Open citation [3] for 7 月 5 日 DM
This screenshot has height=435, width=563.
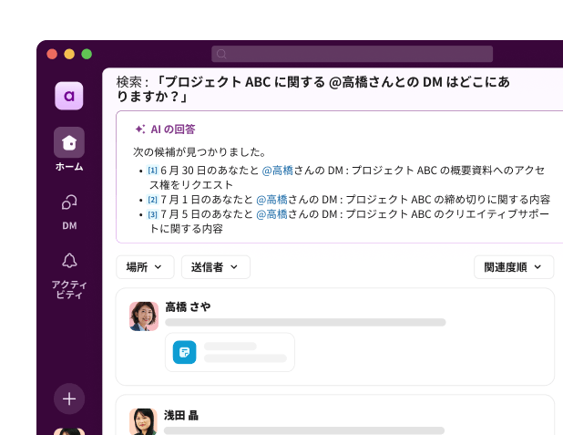[x=153, y=214]
